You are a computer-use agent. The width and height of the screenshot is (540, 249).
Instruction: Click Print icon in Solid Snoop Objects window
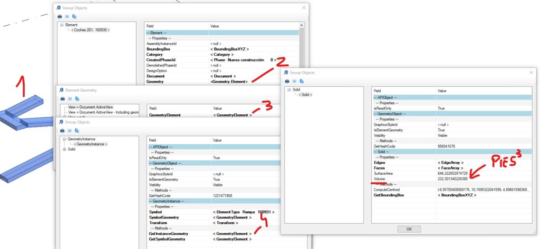pyautogui.click(x=287, y=81)
